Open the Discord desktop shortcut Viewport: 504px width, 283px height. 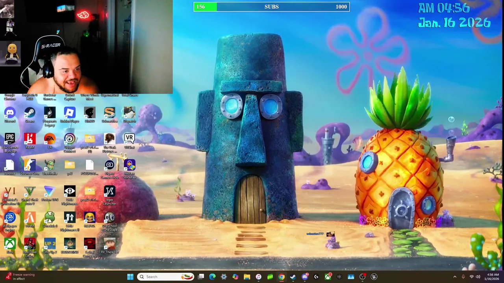tap(10, 116)
